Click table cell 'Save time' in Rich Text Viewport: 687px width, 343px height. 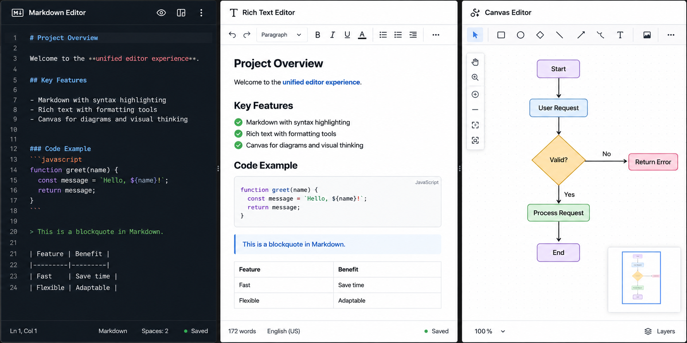pyautogui.click(x=387, y=285)
